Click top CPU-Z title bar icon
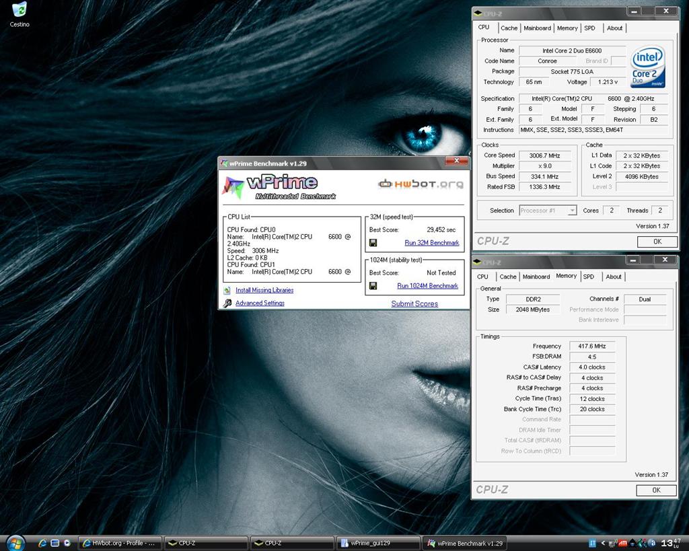689x551 pixels. 478,13
